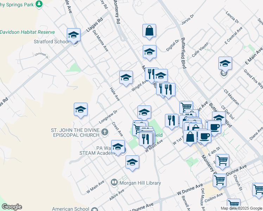
Task: Click the Wright Ave street label
Action: click(139, 85)
